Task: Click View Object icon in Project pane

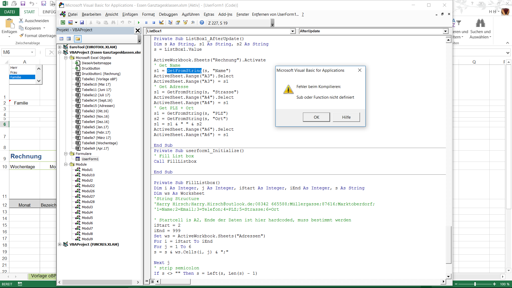Action: tap(69, 39)
